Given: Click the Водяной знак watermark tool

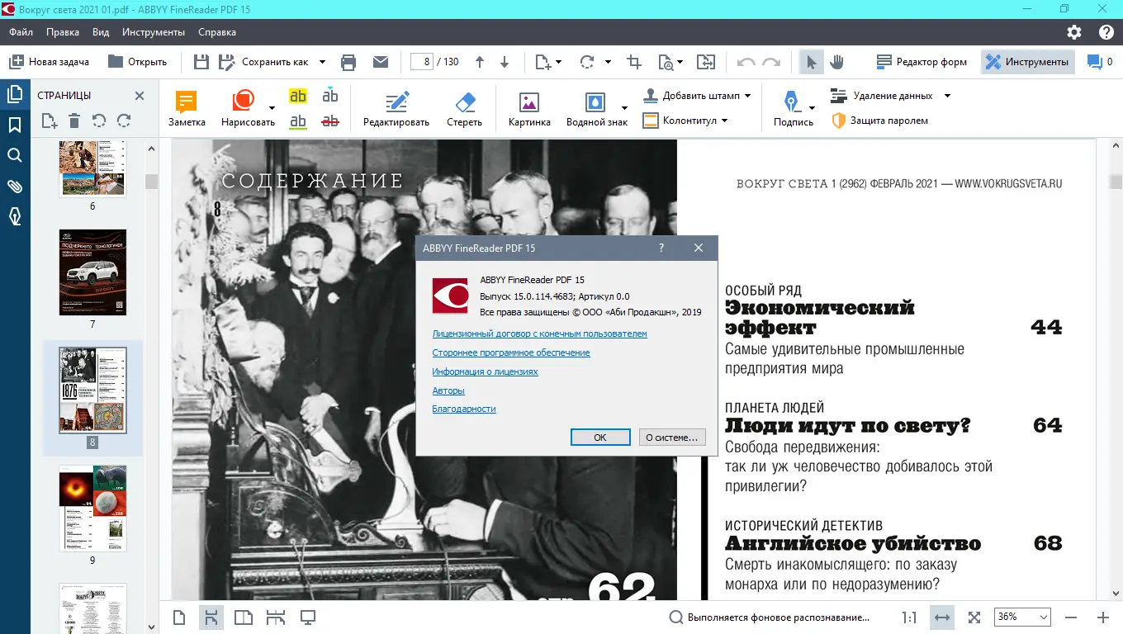Looking at the screenshot, I should [x=596, y=108].
